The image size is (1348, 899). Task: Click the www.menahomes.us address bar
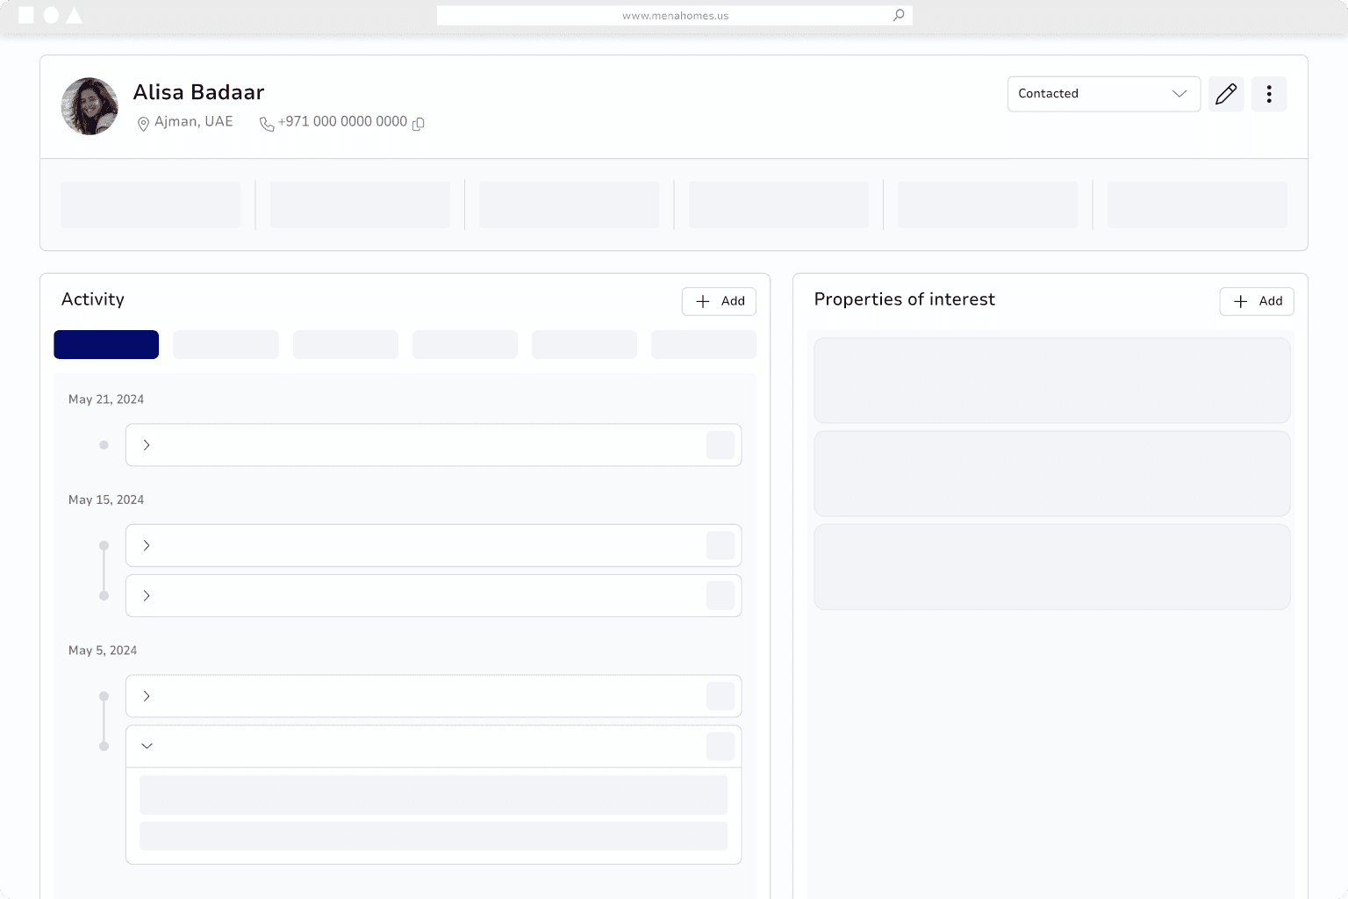[x=674, y=15]
